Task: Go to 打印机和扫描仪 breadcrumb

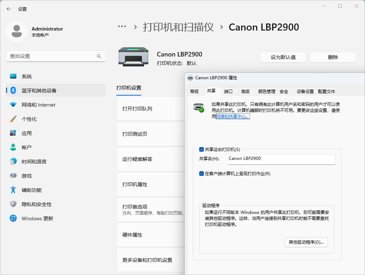Action: (x=178, y=27)
